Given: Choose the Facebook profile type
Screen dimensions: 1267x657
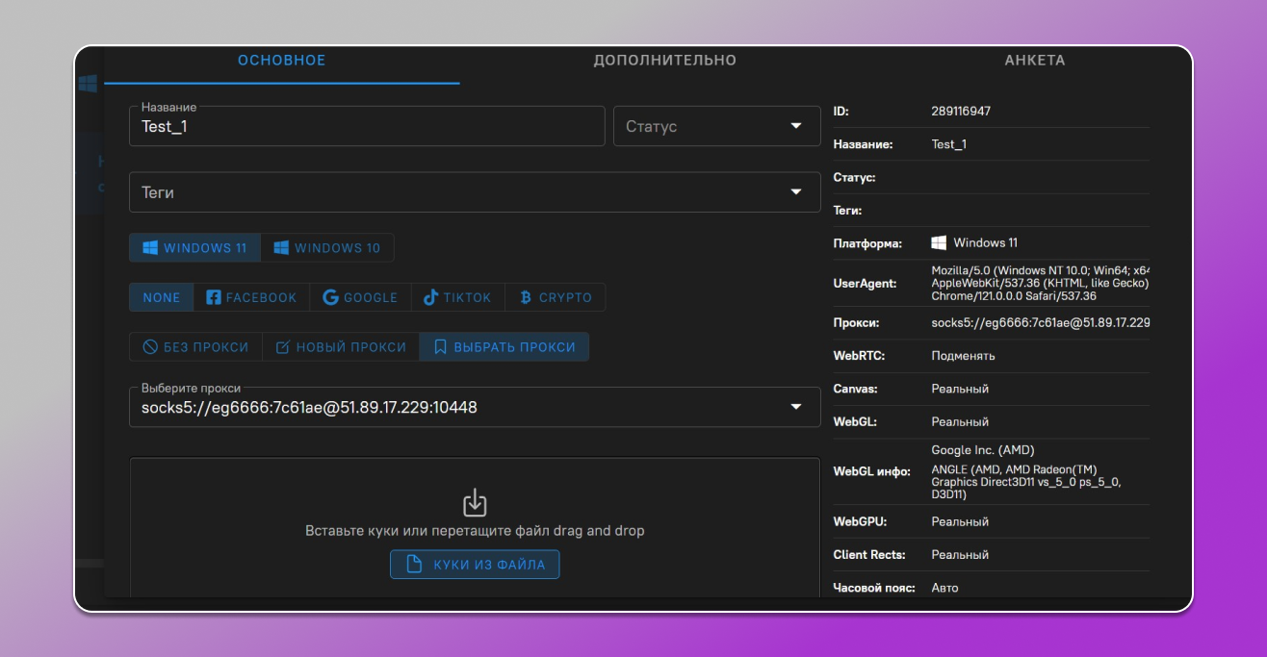Looking at the screenshot, I should point(251,298).
